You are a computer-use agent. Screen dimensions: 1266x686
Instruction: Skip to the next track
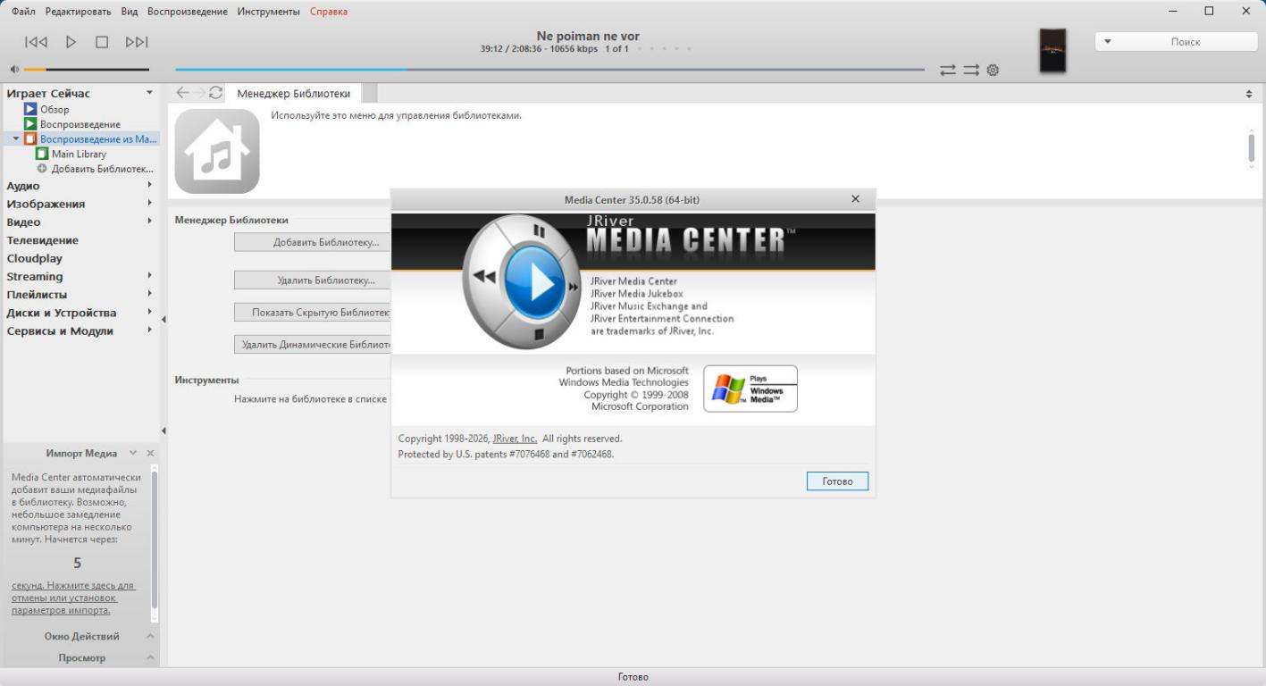[137, 42]
